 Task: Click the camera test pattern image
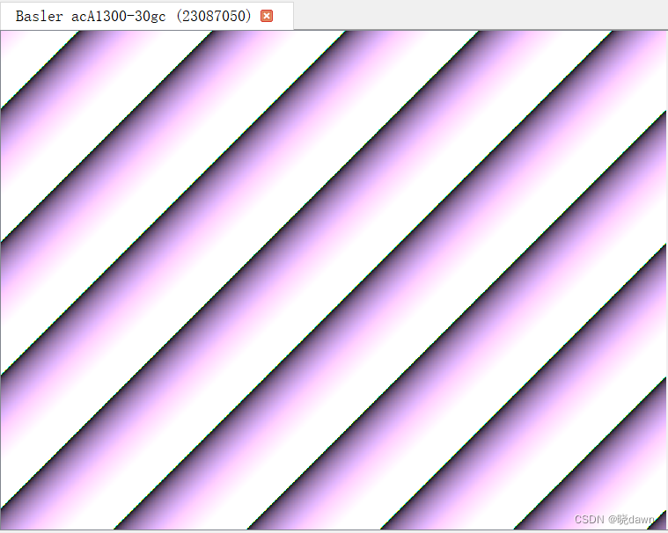pyautogui.click(x=334, y=280)
